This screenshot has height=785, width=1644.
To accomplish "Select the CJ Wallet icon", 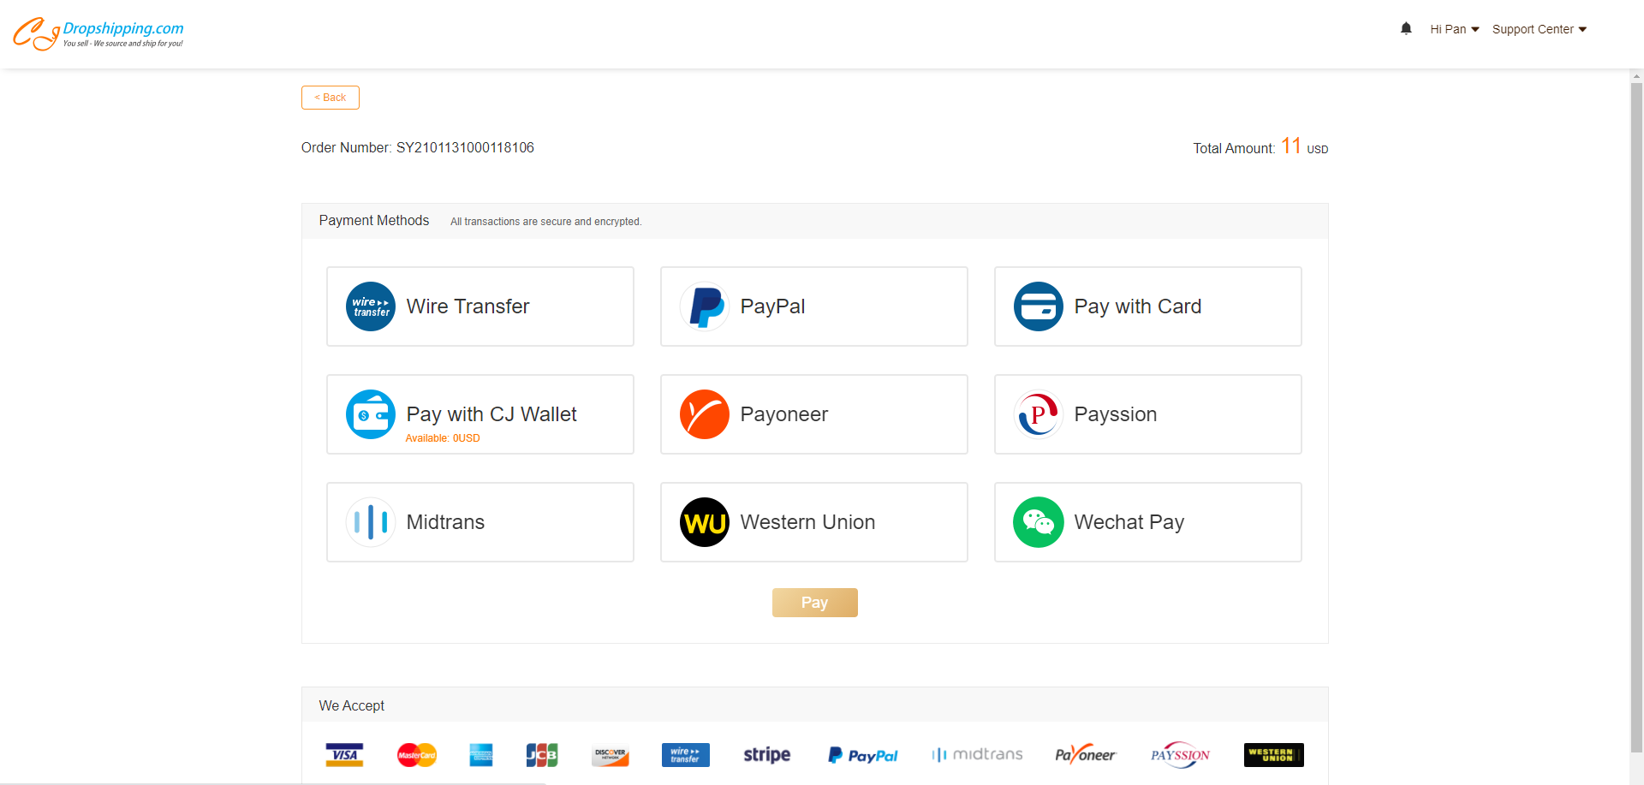I will (x=371, y=414).
